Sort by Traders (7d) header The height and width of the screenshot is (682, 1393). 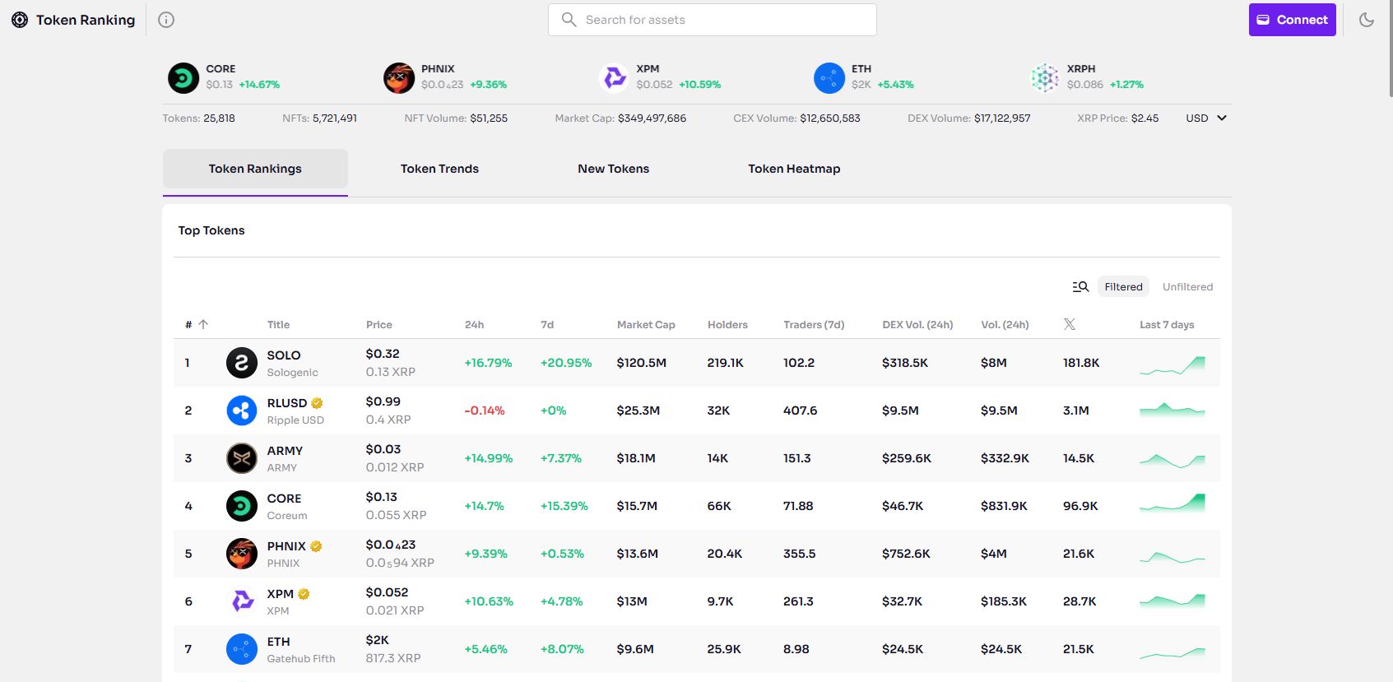[x=814, y=324]
